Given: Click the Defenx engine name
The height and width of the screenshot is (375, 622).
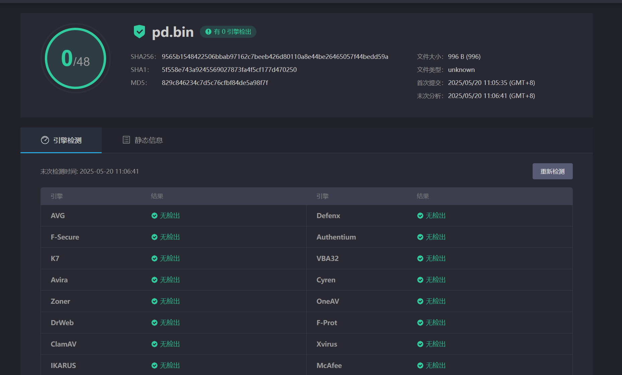Looking at the screenshot, I should (328, 216).
